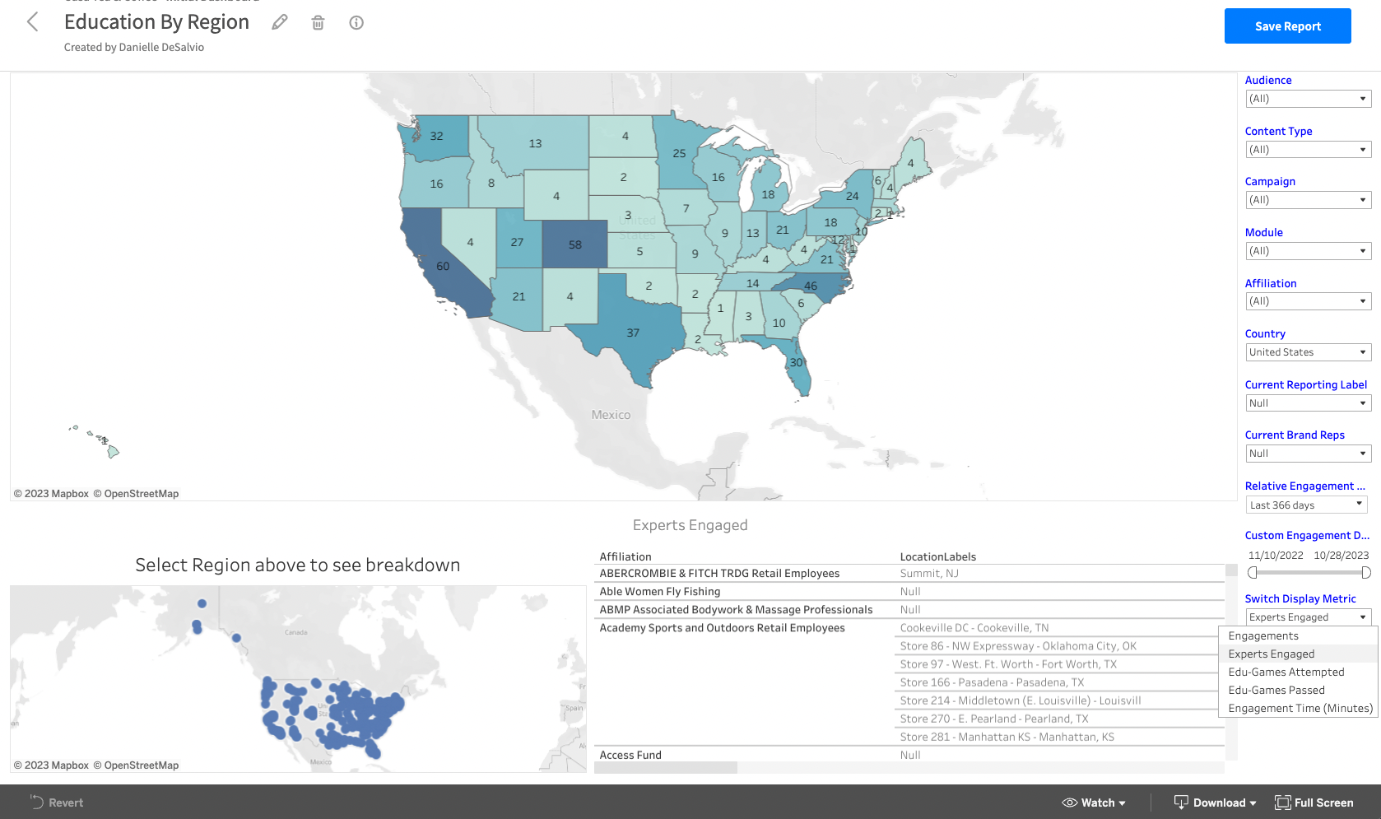Click Store 214 - Middletown location
This screenshot has height=819, width=1381.
tap(1021, 700)
